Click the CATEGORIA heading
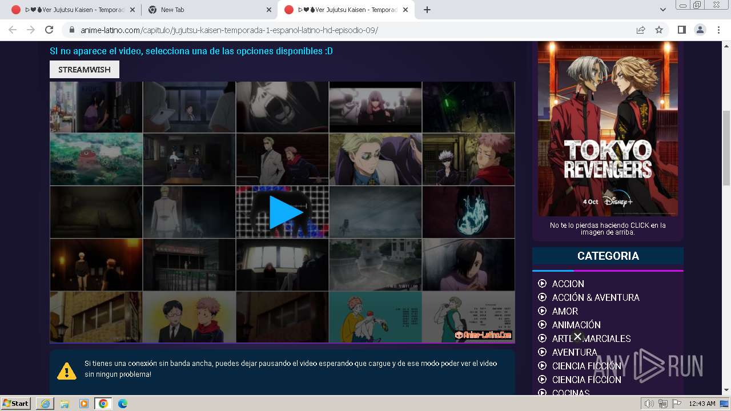The width and height of the screenshot is (731, 411). (x=608, y=256)
